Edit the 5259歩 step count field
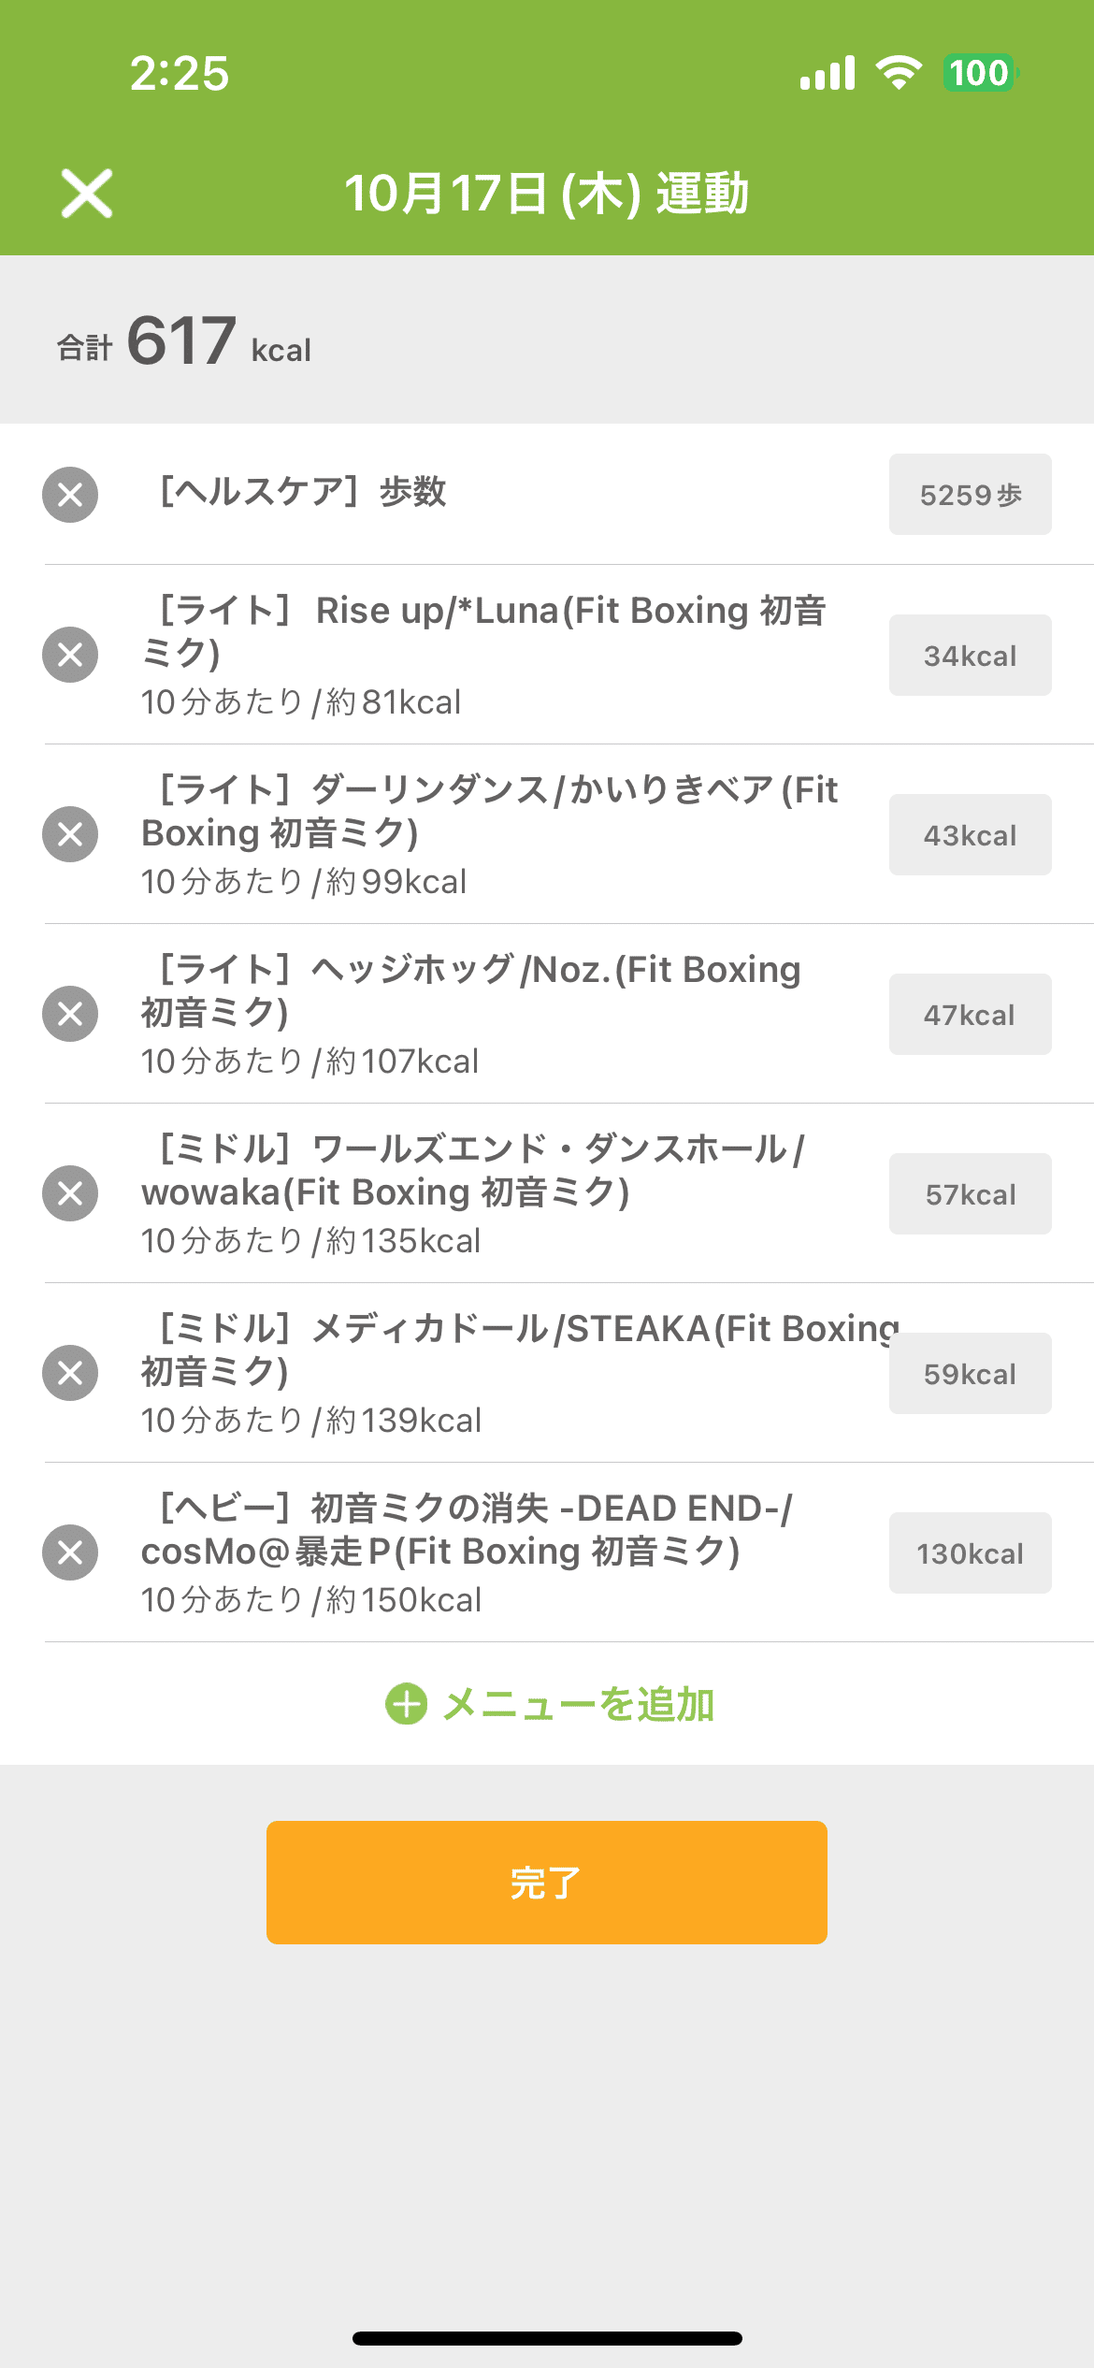 pos(971,495)
